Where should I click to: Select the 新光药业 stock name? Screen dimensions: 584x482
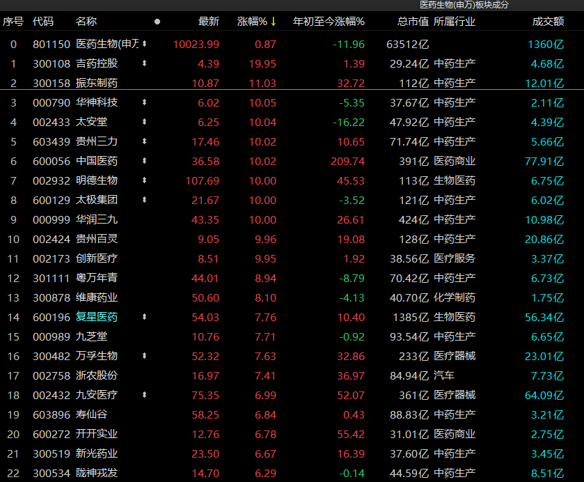[97, 453]
